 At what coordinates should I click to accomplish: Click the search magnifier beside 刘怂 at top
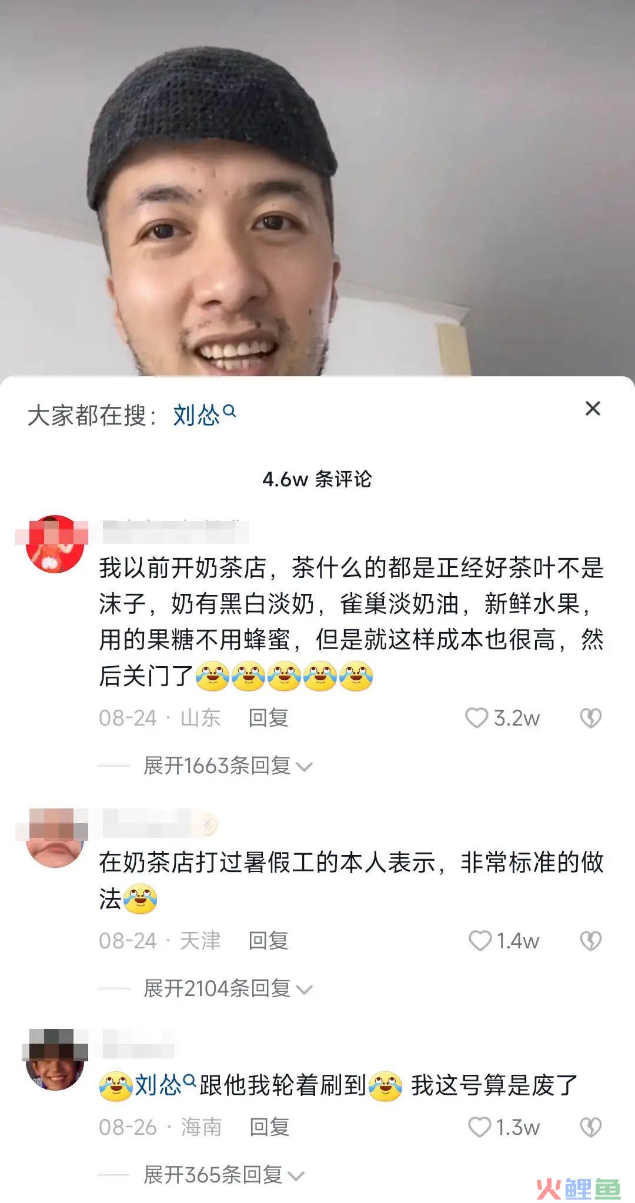tap(230, 411)
